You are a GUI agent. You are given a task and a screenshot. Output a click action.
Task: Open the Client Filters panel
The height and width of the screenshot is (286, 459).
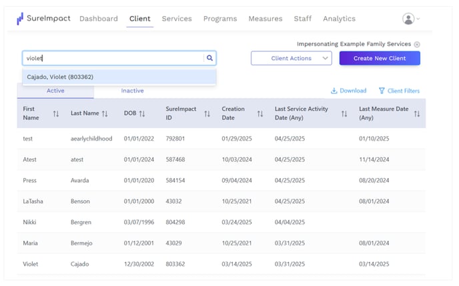coord(399,91)
